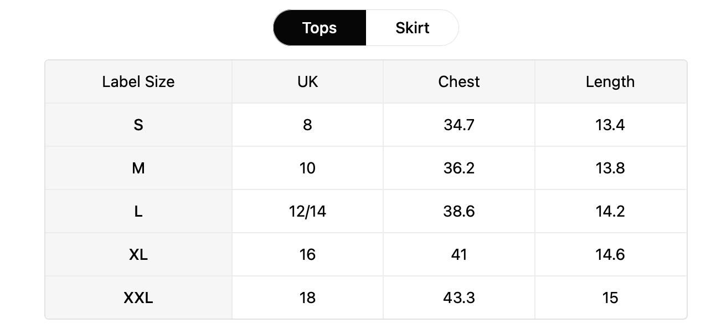Select the XL label size cell
The height and width of the screenshot is (328, 711).
point(138,254)
